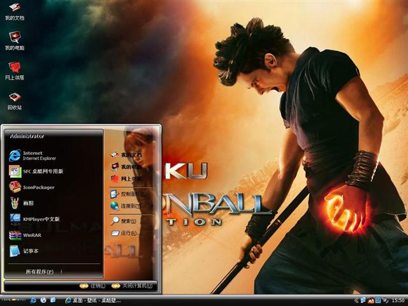408x306 pixels.
Task: Expand 连接到(T) connect-to submenu
Action: click(x=126, y=206)
